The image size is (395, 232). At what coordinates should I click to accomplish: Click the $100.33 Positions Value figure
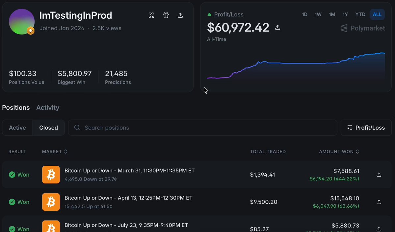23,74
